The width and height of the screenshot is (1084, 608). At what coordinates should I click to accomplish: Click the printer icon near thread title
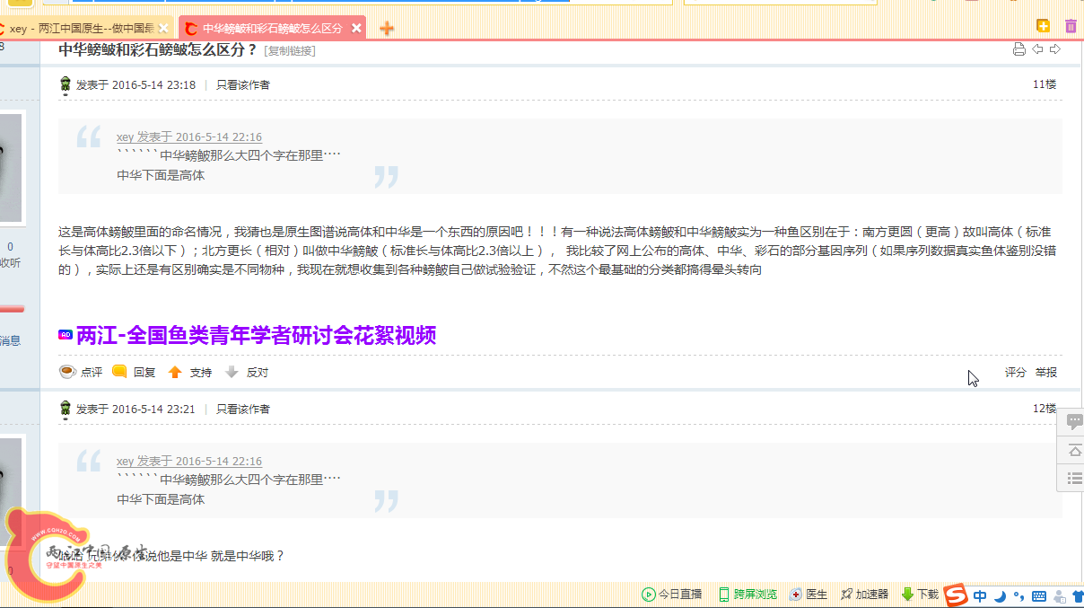pyautogui.click(x=1018, y=49)
